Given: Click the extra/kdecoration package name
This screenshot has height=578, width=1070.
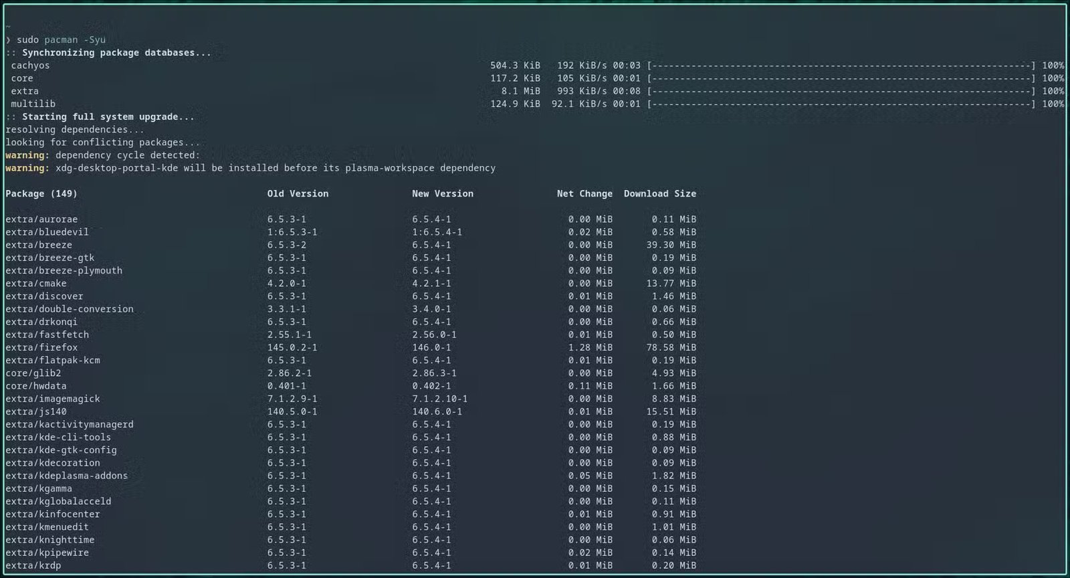Looking at the screenshot, I should [53, 463].
